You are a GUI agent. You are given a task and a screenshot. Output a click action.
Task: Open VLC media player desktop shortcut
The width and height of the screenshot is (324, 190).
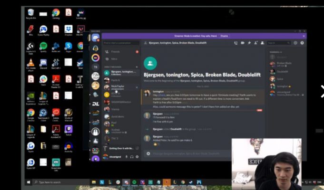(31, 65)
